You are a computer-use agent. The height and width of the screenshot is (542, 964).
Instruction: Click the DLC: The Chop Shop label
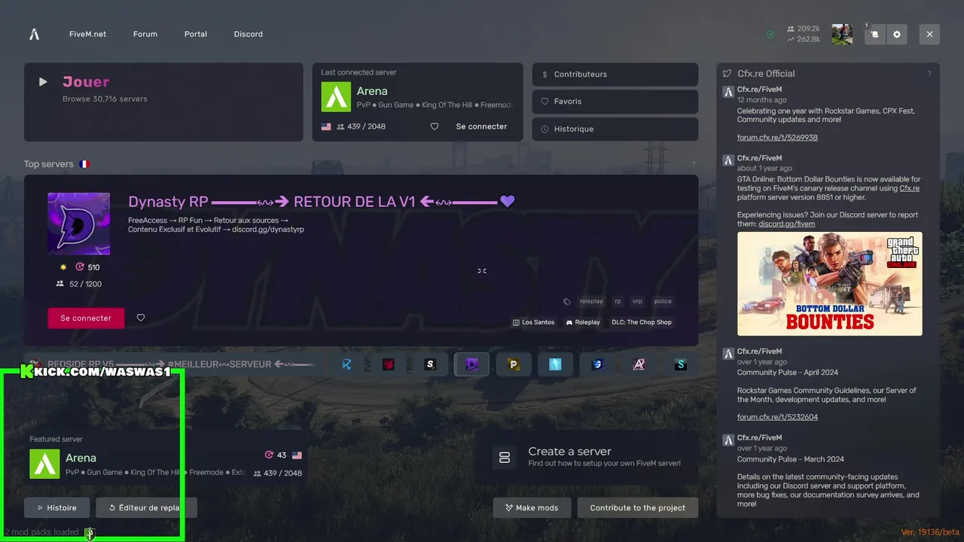[x=642, y=322]
